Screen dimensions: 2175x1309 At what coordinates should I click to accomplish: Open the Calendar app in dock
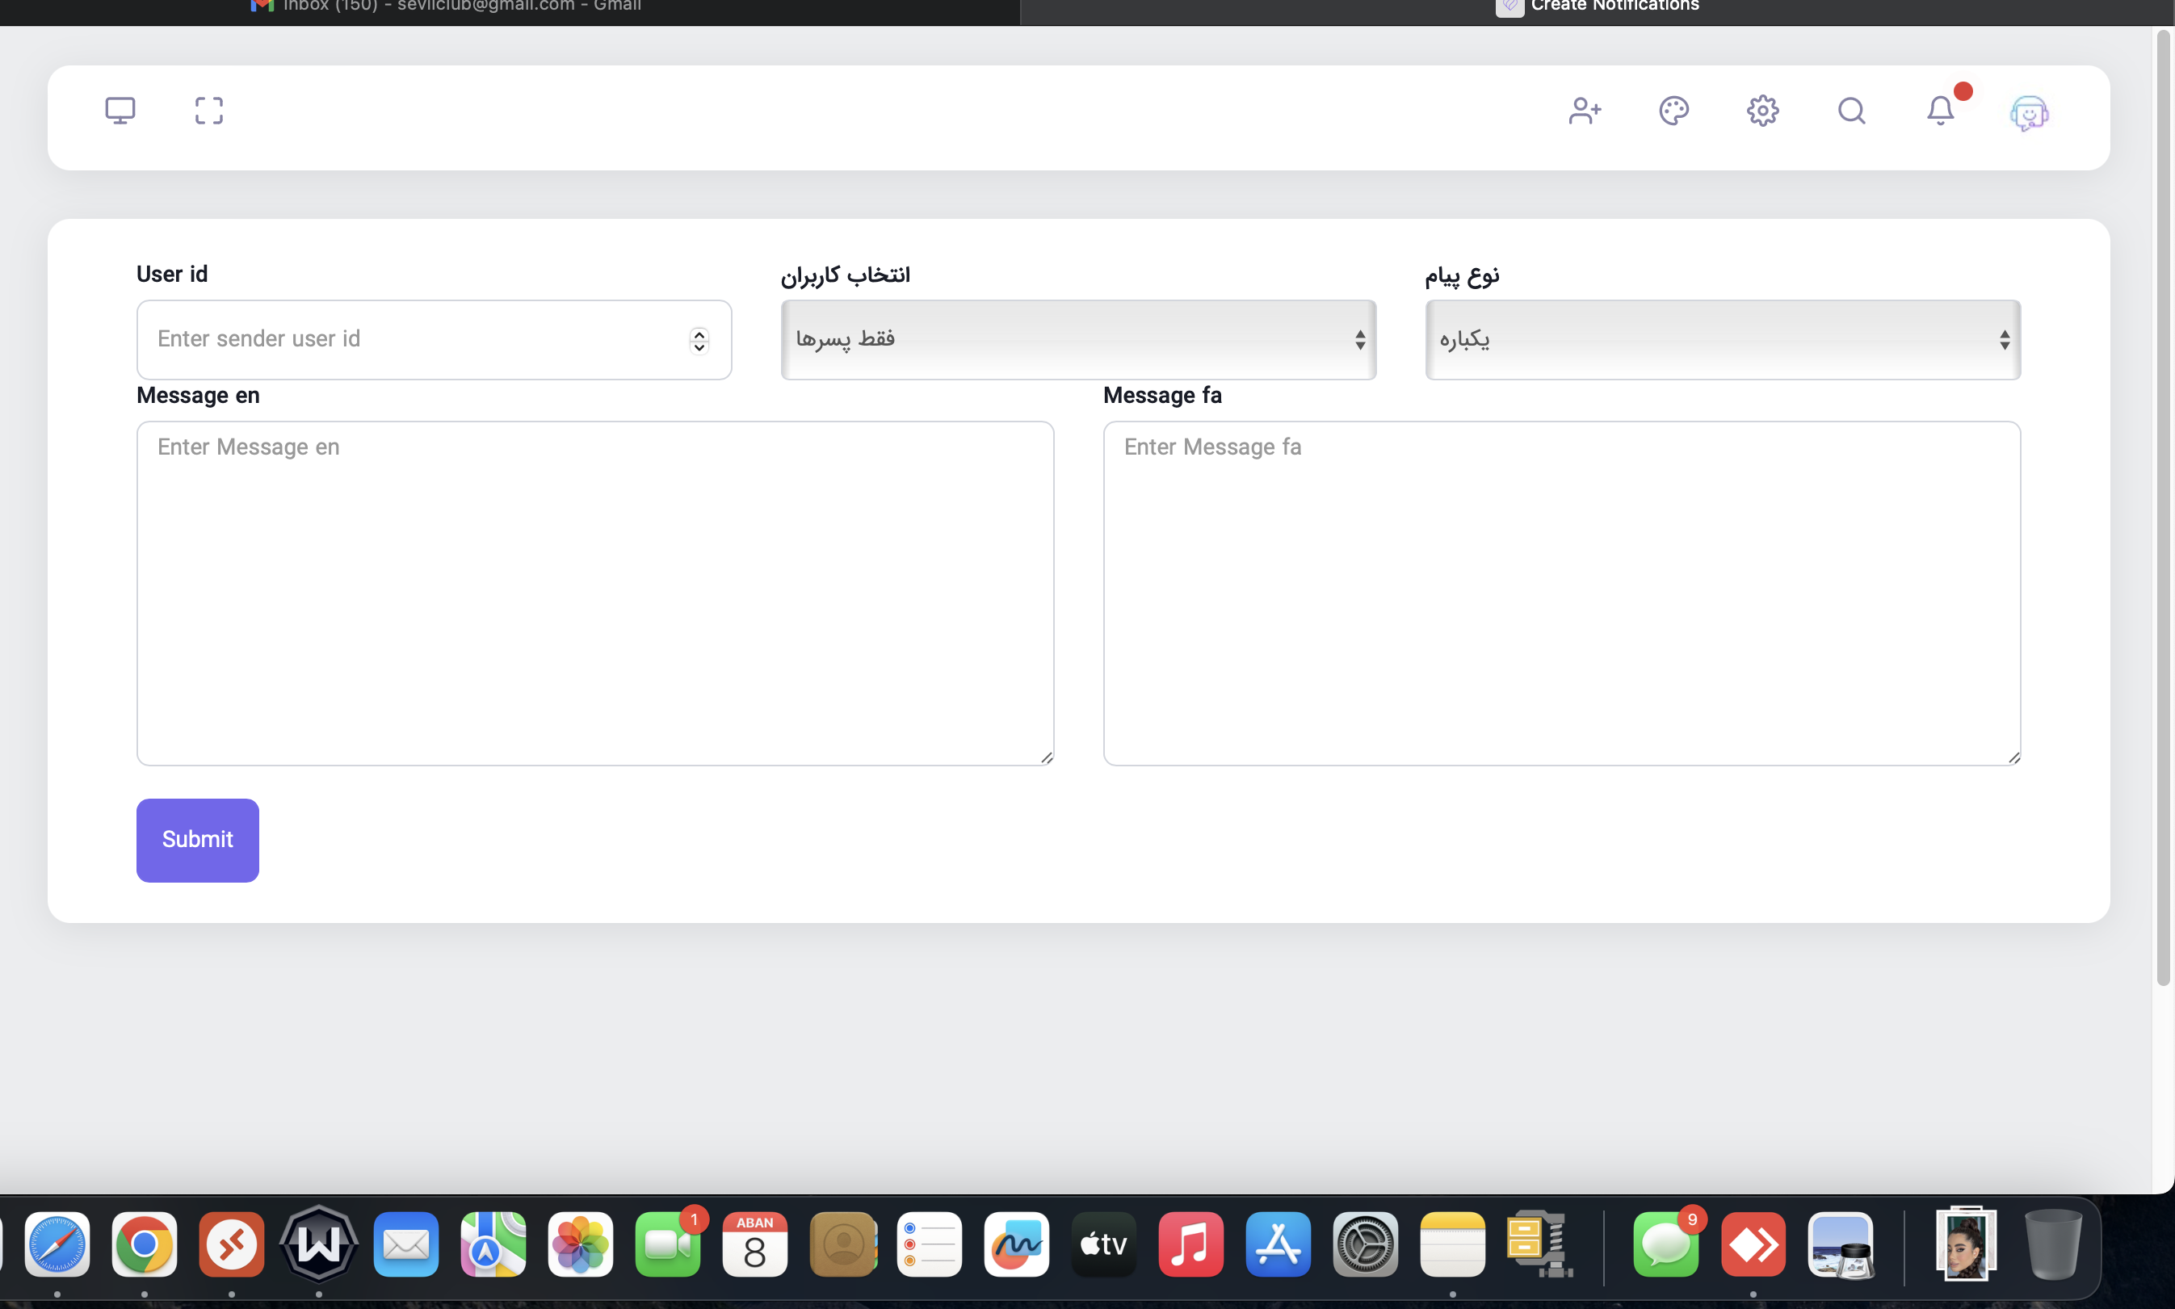click(x=754, y=1244)
